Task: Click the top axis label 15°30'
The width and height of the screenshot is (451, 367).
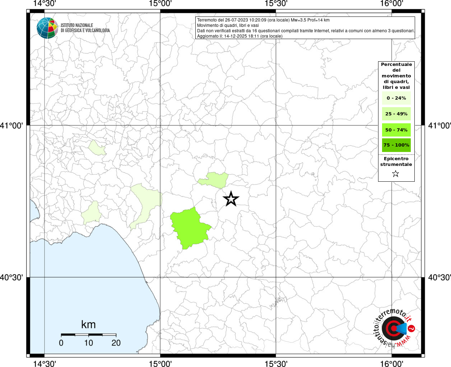Action: (x=276, y=4)
